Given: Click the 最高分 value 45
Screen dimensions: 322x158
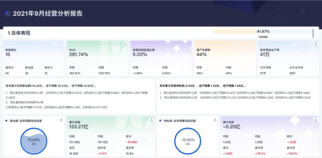Looking at the screenshot, I should pyautogui.click(x=7, y=73).
